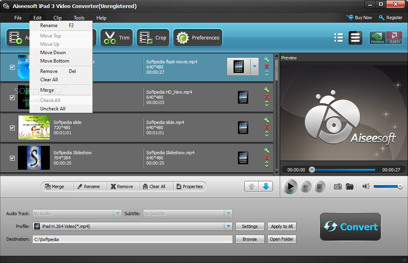The width and height of the screenshot is (408, 263).
Task: Adjust the volume slider handle
Action: pos(400,186)
